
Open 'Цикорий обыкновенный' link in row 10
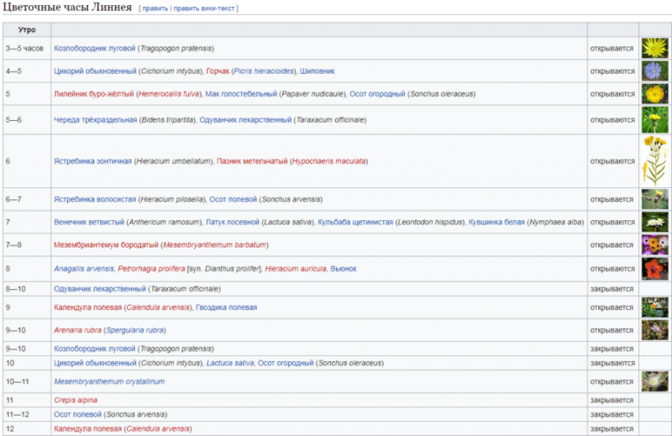[x=95, y=363]
